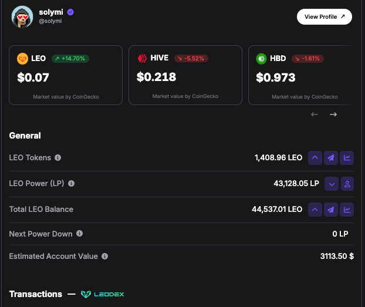Go to previous price cards with left arrow
This screenshot has height=307, width=365.
(x=315, y=114)
